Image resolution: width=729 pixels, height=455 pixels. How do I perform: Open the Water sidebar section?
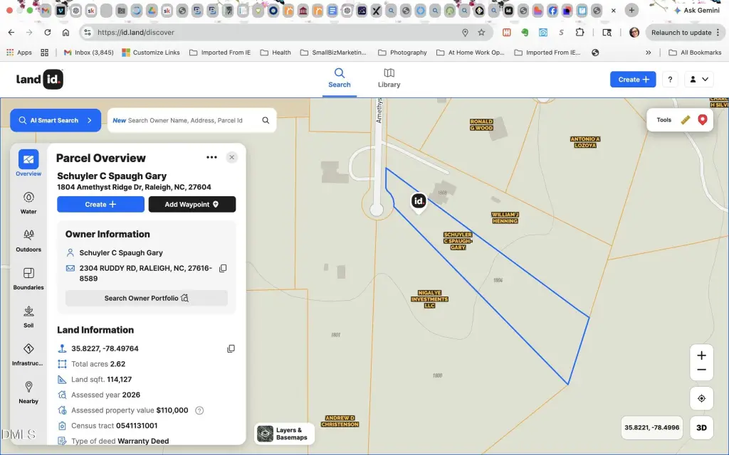pyautogui.click(x=28, y=203)
